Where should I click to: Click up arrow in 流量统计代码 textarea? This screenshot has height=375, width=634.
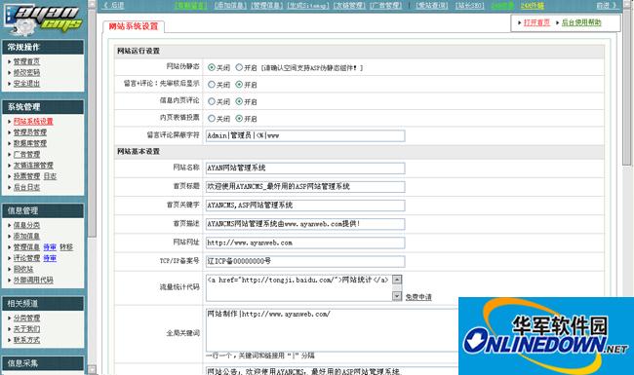[397, 280]
